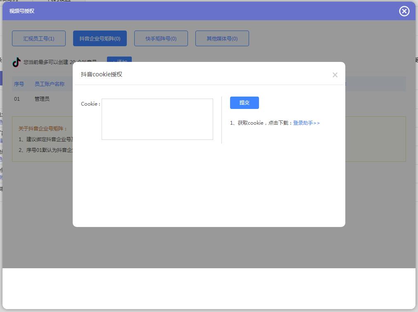
Task: Open the 快手矩阵号(0) tab
Action: point(161,38)
